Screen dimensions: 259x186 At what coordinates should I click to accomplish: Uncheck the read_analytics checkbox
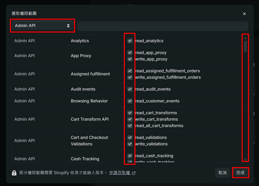[x=130, y=41]
